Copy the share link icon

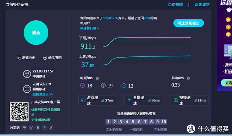[51, 127]
